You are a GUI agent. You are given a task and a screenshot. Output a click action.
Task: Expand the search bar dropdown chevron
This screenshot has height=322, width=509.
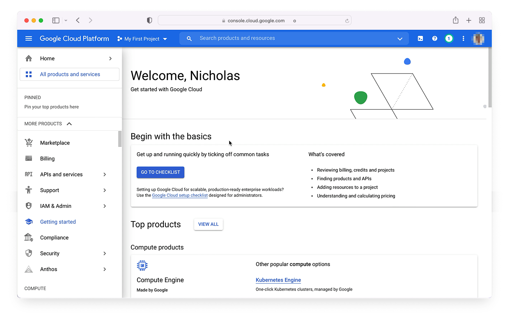click(400, 39)
